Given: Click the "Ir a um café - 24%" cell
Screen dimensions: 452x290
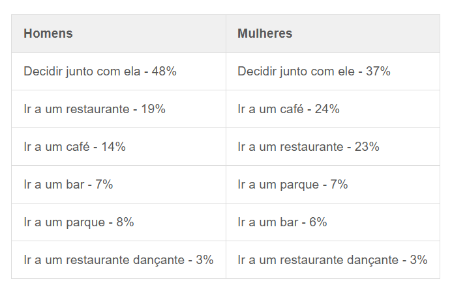Looking at the screenshot, I should [288, 109].
